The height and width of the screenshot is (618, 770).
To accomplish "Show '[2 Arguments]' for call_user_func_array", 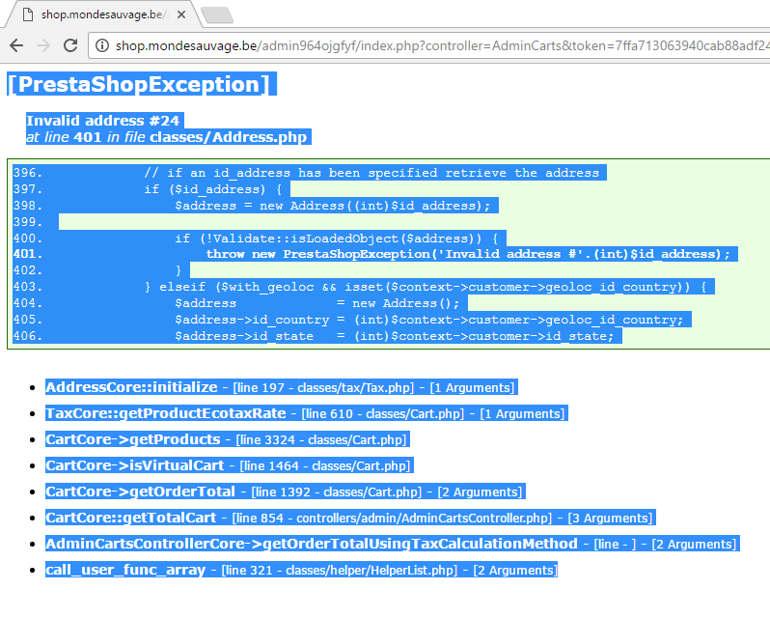I will (515, 570).
